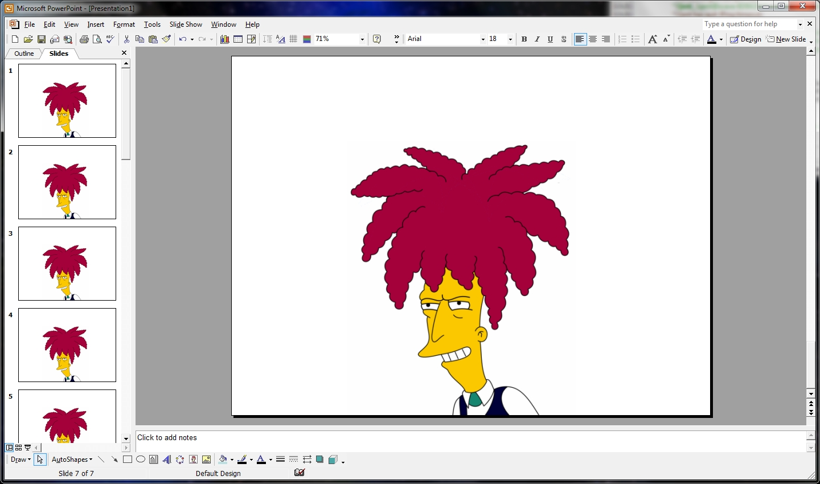Open the File menu
Image resolution: width=820 pixels, height=484 pixels.
(x=30, y=24)
